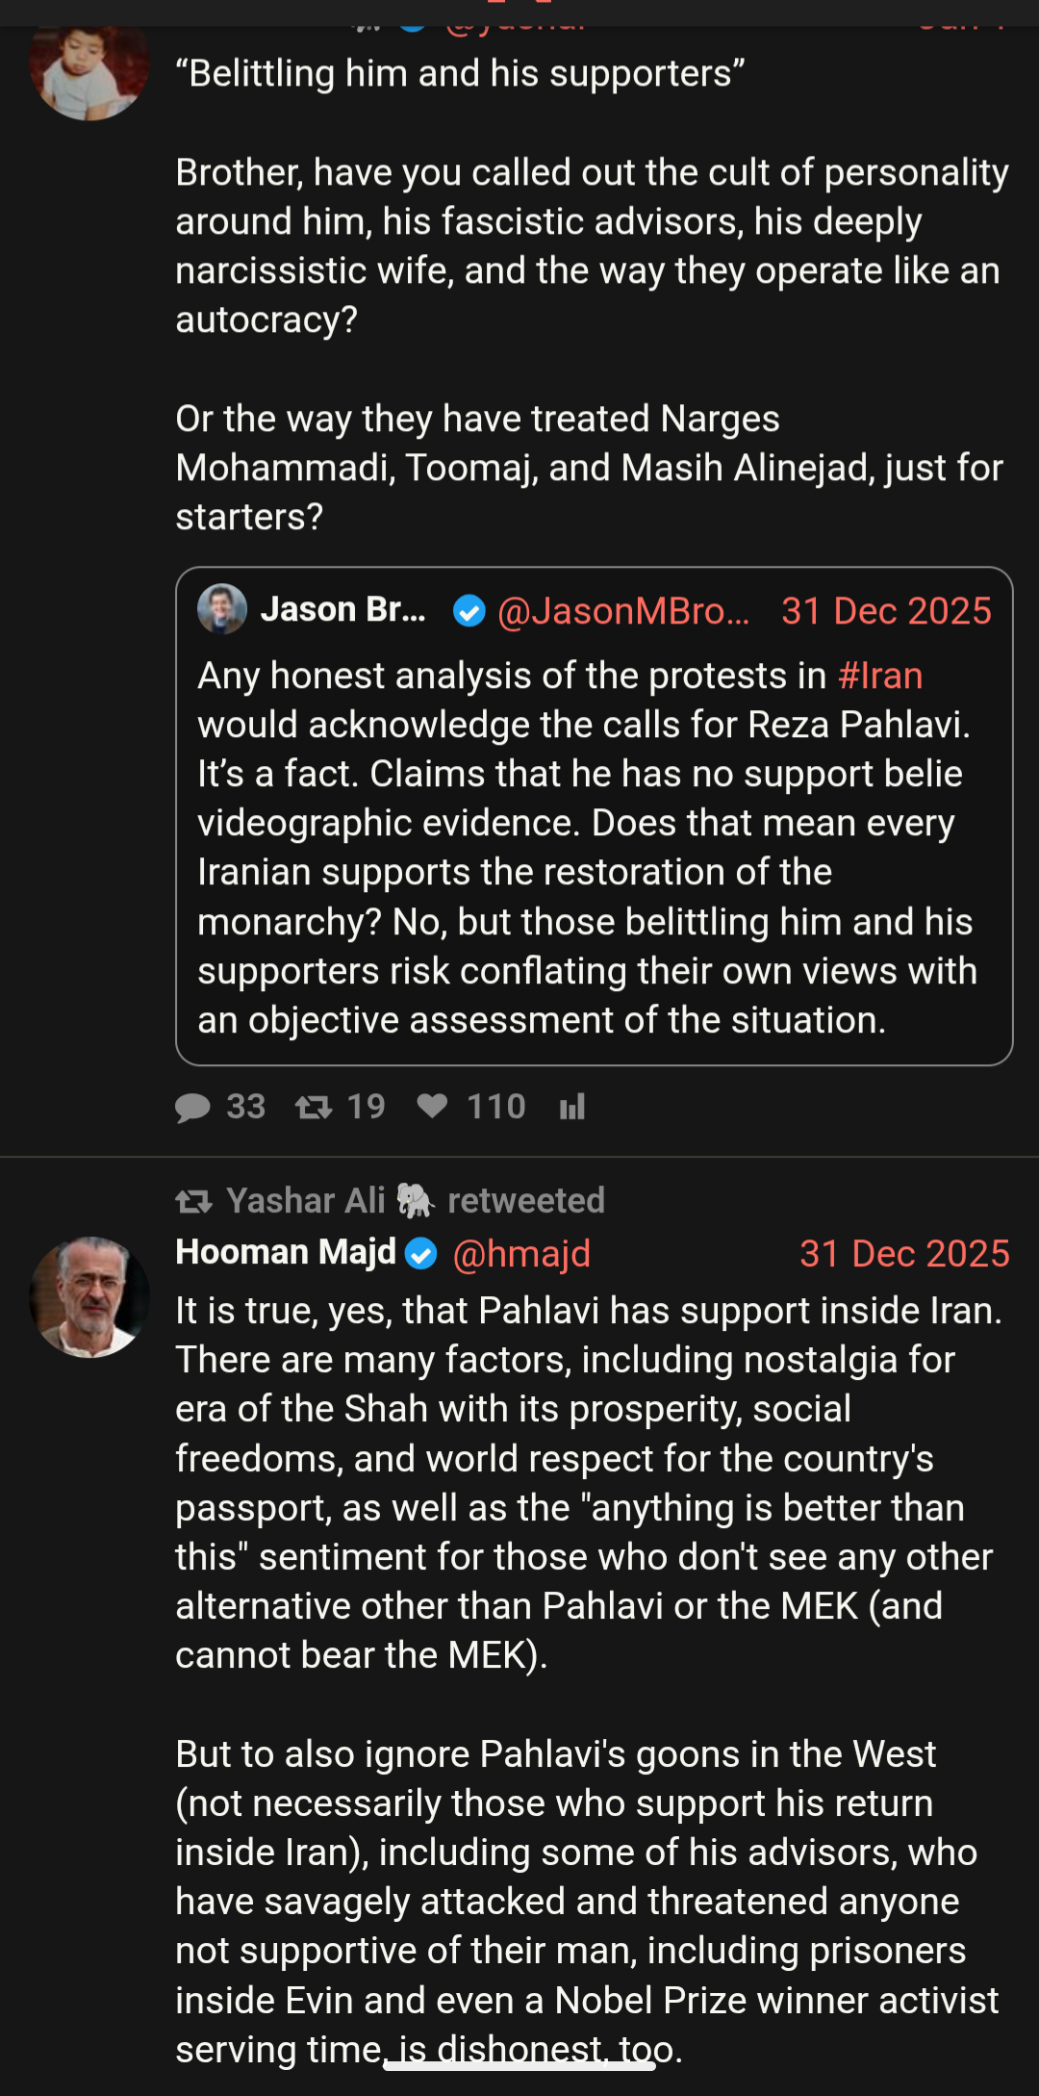Viewport: 1039px width, 2096px height.
Task: Open the date on the quoted Jason Br... tweet
Action: (885, 611)
